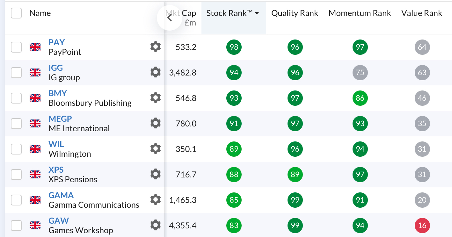The image size is (452, 237).
Task: Sort the table by Value Rank
Action: point(422,13)
